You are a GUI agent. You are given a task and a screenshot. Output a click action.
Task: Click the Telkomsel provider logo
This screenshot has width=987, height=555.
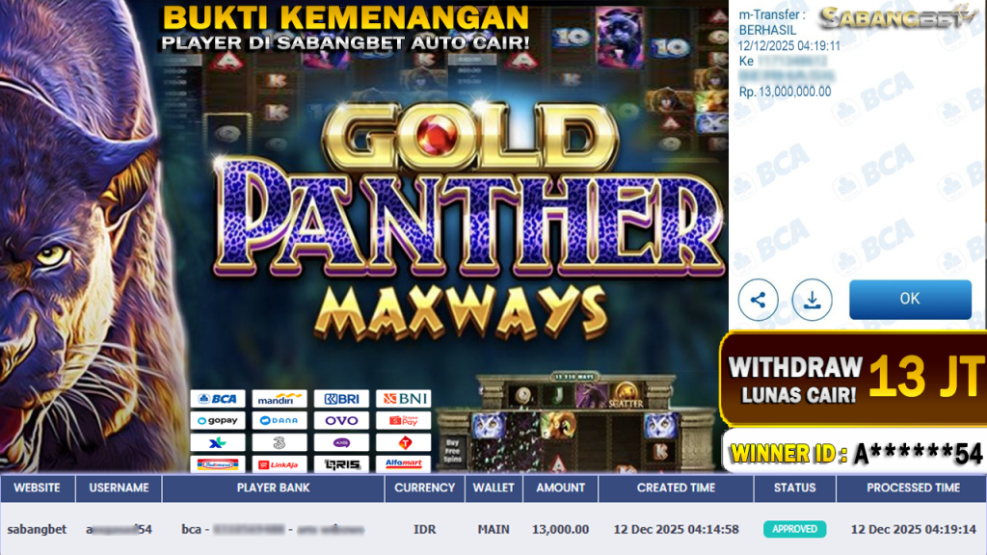click(404, 442)
